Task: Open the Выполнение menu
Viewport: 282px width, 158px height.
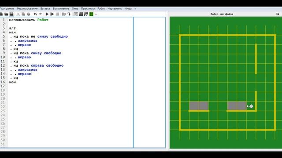Action: (61, 9)
